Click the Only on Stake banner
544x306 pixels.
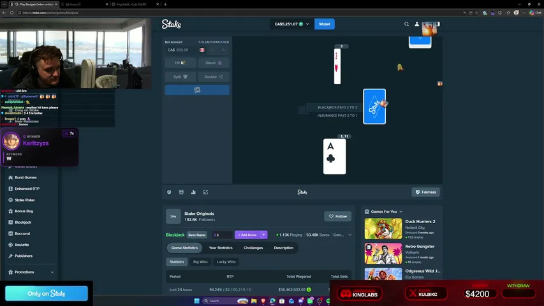(46, 293)
